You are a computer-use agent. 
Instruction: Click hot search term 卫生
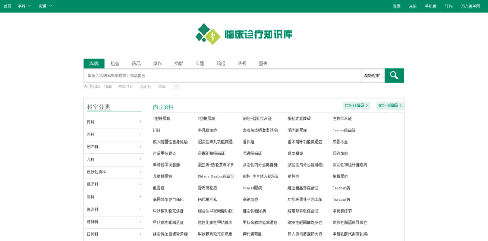coord(176,87)
